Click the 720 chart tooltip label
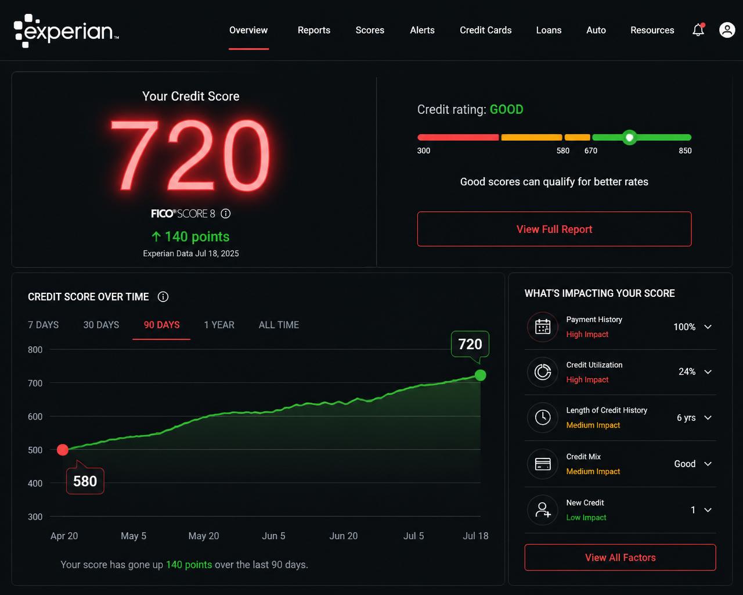The width and height of the screenshot is (743, 595). (470, 344)
